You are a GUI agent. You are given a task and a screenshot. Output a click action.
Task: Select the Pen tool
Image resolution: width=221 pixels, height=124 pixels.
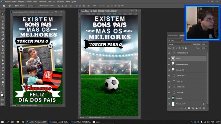coord(3,68)
